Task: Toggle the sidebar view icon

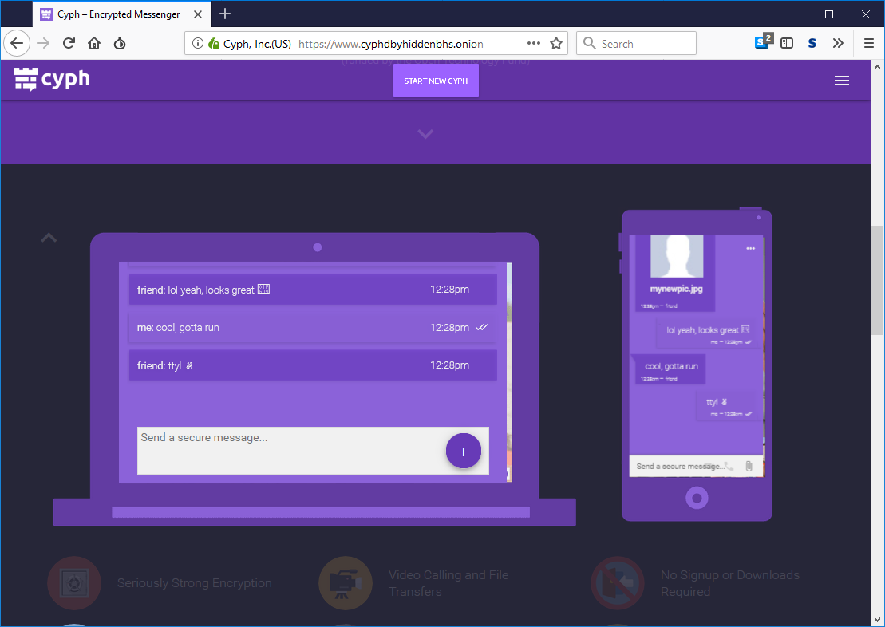Action: tap(787, 43)
